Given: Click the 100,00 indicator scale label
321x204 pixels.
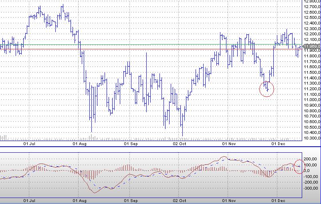Looking at the screenshot, I should (x=310, y=165).
